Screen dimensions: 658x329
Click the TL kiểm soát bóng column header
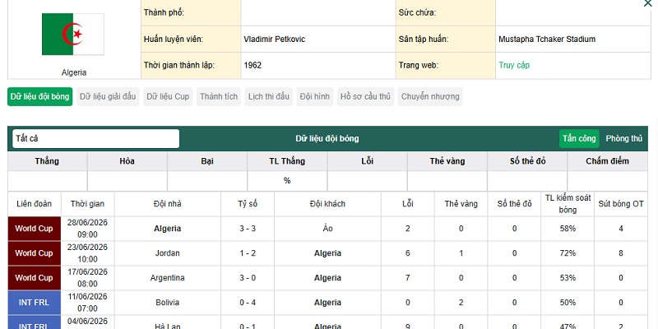(568, 204)
